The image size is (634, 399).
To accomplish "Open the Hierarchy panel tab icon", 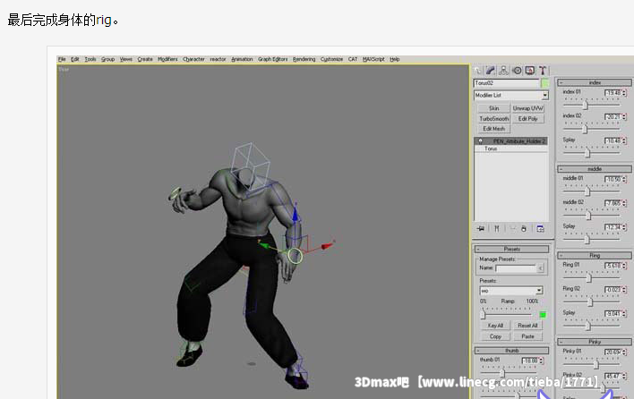I will tap(504, 70).
